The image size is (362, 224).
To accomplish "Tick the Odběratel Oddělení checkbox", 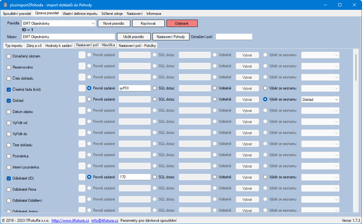I will [9, 201].
